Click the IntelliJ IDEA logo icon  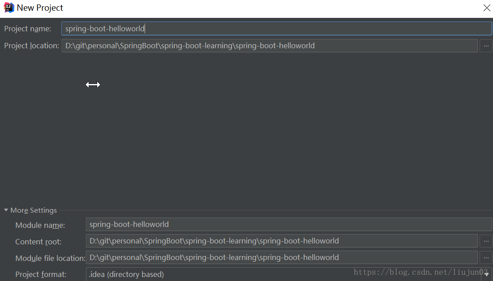click(x=9, y=8)
